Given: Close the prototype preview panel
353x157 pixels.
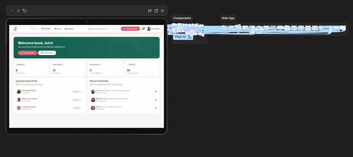Looking at the screenshot, I should [163, 11].
